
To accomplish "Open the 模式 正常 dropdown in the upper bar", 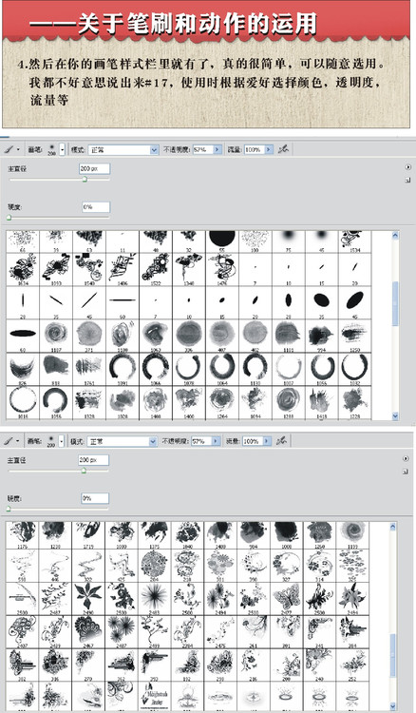I will point(123,149).
